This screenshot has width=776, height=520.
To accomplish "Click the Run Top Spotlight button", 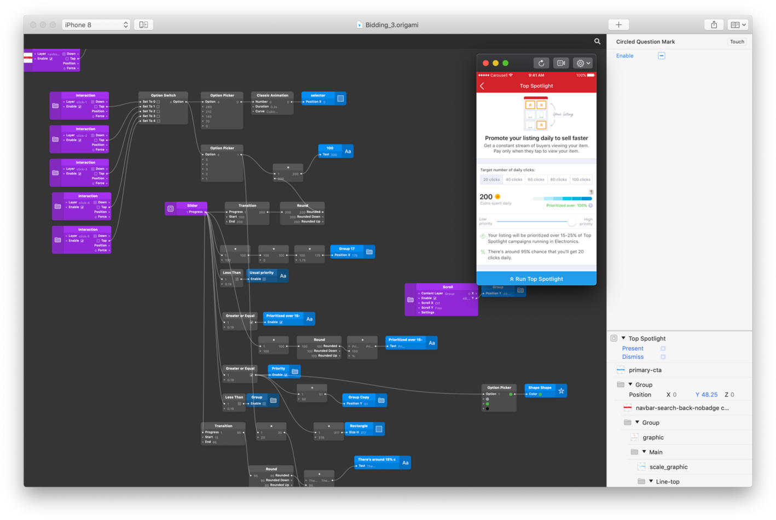I will (536, 279).
